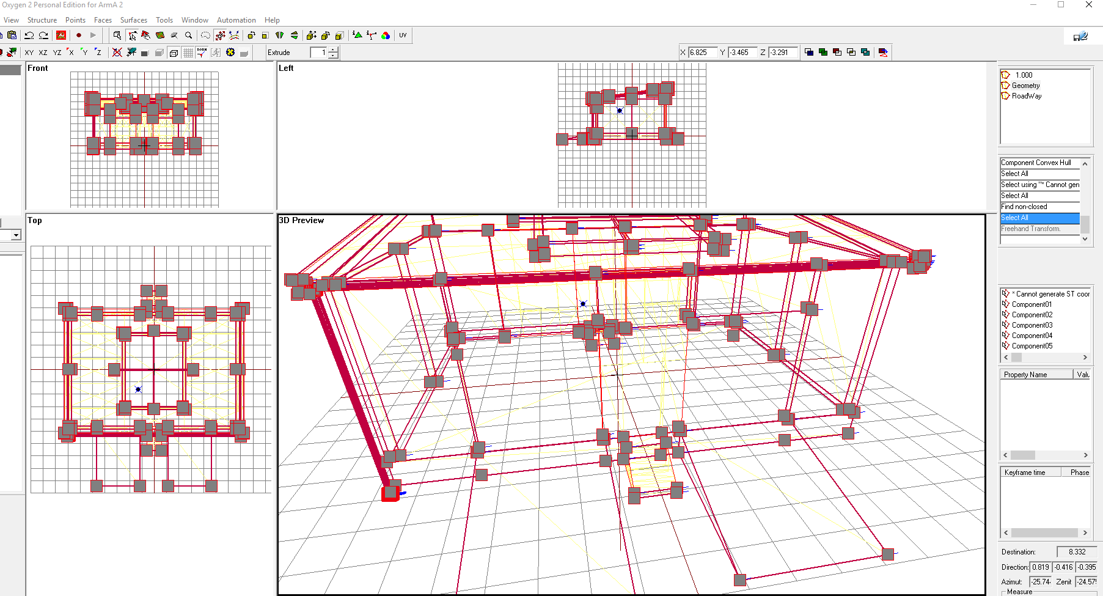
Task: Select the Component01 named selection
Action: [x=1032, y=304]
